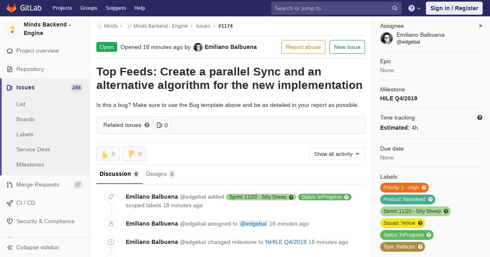Open the Milestones sidebar item
The height and width of the screenshot is (257, 490).
pos(30,165)
